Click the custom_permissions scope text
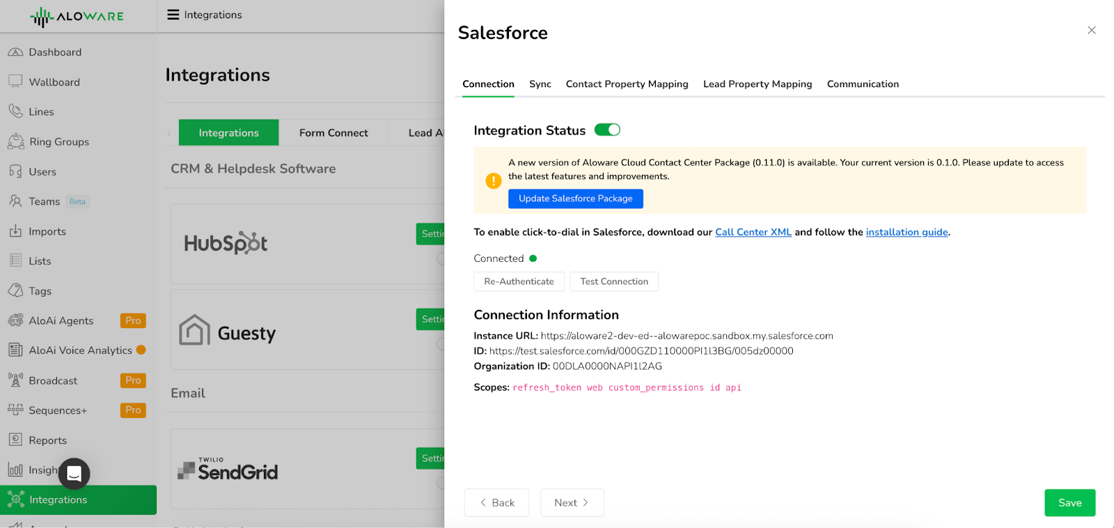 (656, 388)
